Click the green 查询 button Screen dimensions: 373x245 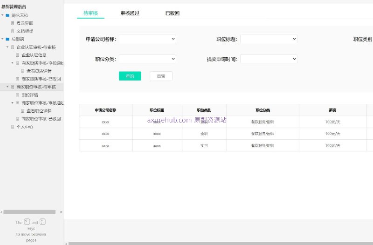pos(130,76)
